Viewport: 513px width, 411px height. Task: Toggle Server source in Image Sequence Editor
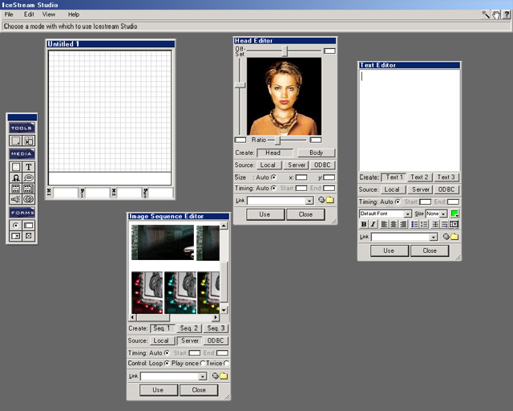pyautogui.click(x=189, y=341)
